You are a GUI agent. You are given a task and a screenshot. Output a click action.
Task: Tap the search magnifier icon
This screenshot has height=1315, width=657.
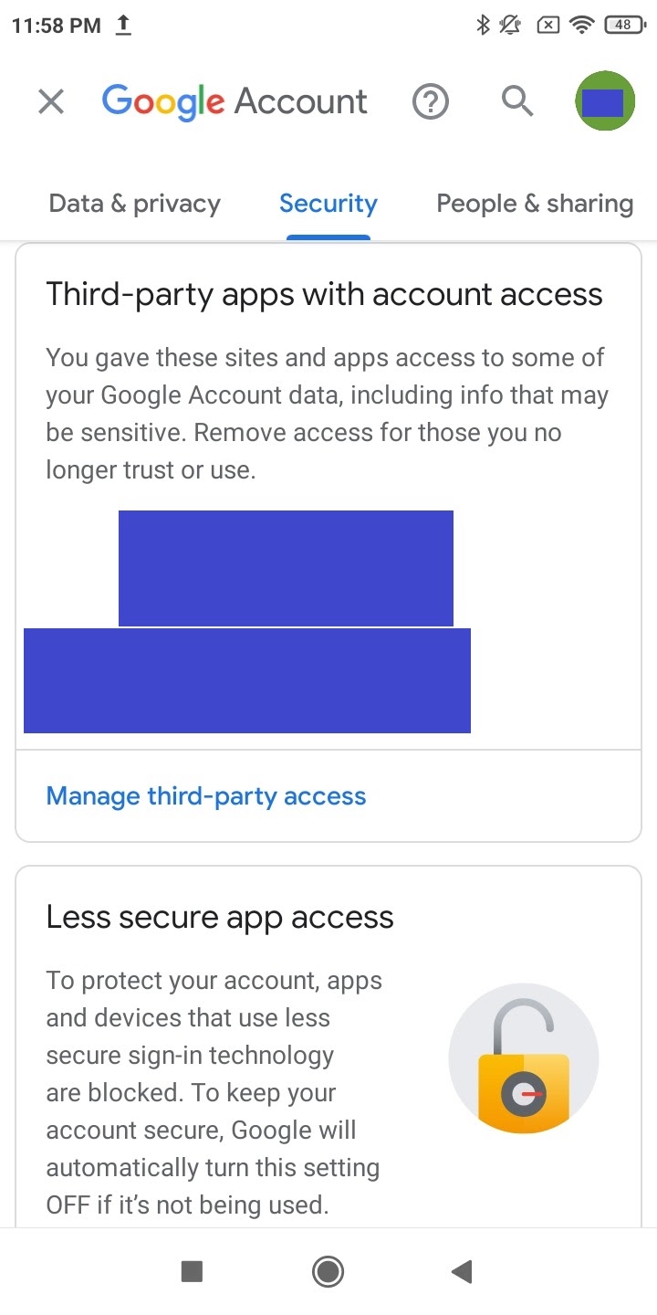(517, 101)
